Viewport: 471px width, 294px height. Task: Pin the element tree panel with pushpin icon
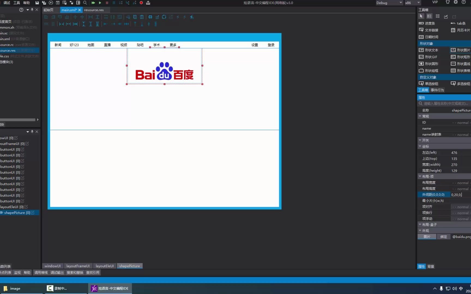tap(32, 132)
